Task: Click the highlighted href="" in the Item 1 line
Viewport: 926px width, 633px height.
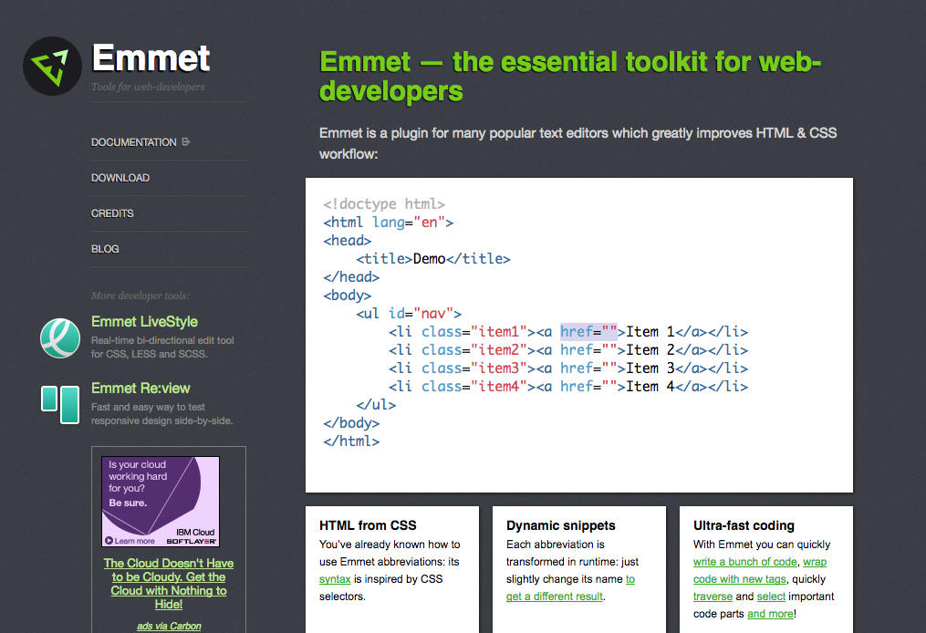Action: 588,332
